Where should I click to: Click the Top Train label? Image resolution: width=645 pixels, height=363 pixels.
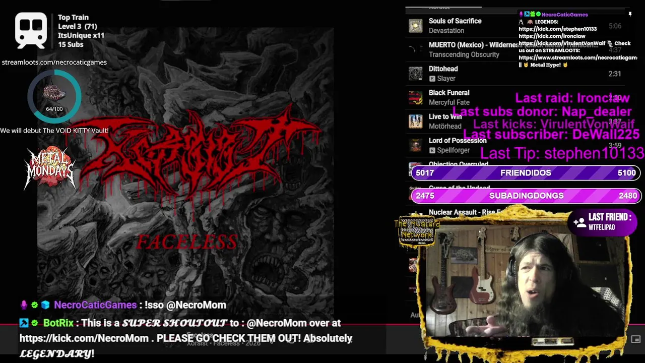tap(73, 17)
